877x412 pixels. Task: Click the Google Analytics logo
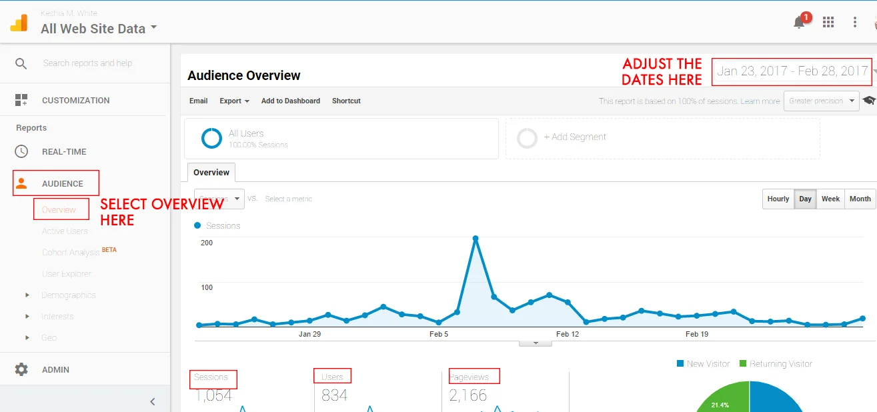coord(19,23)
